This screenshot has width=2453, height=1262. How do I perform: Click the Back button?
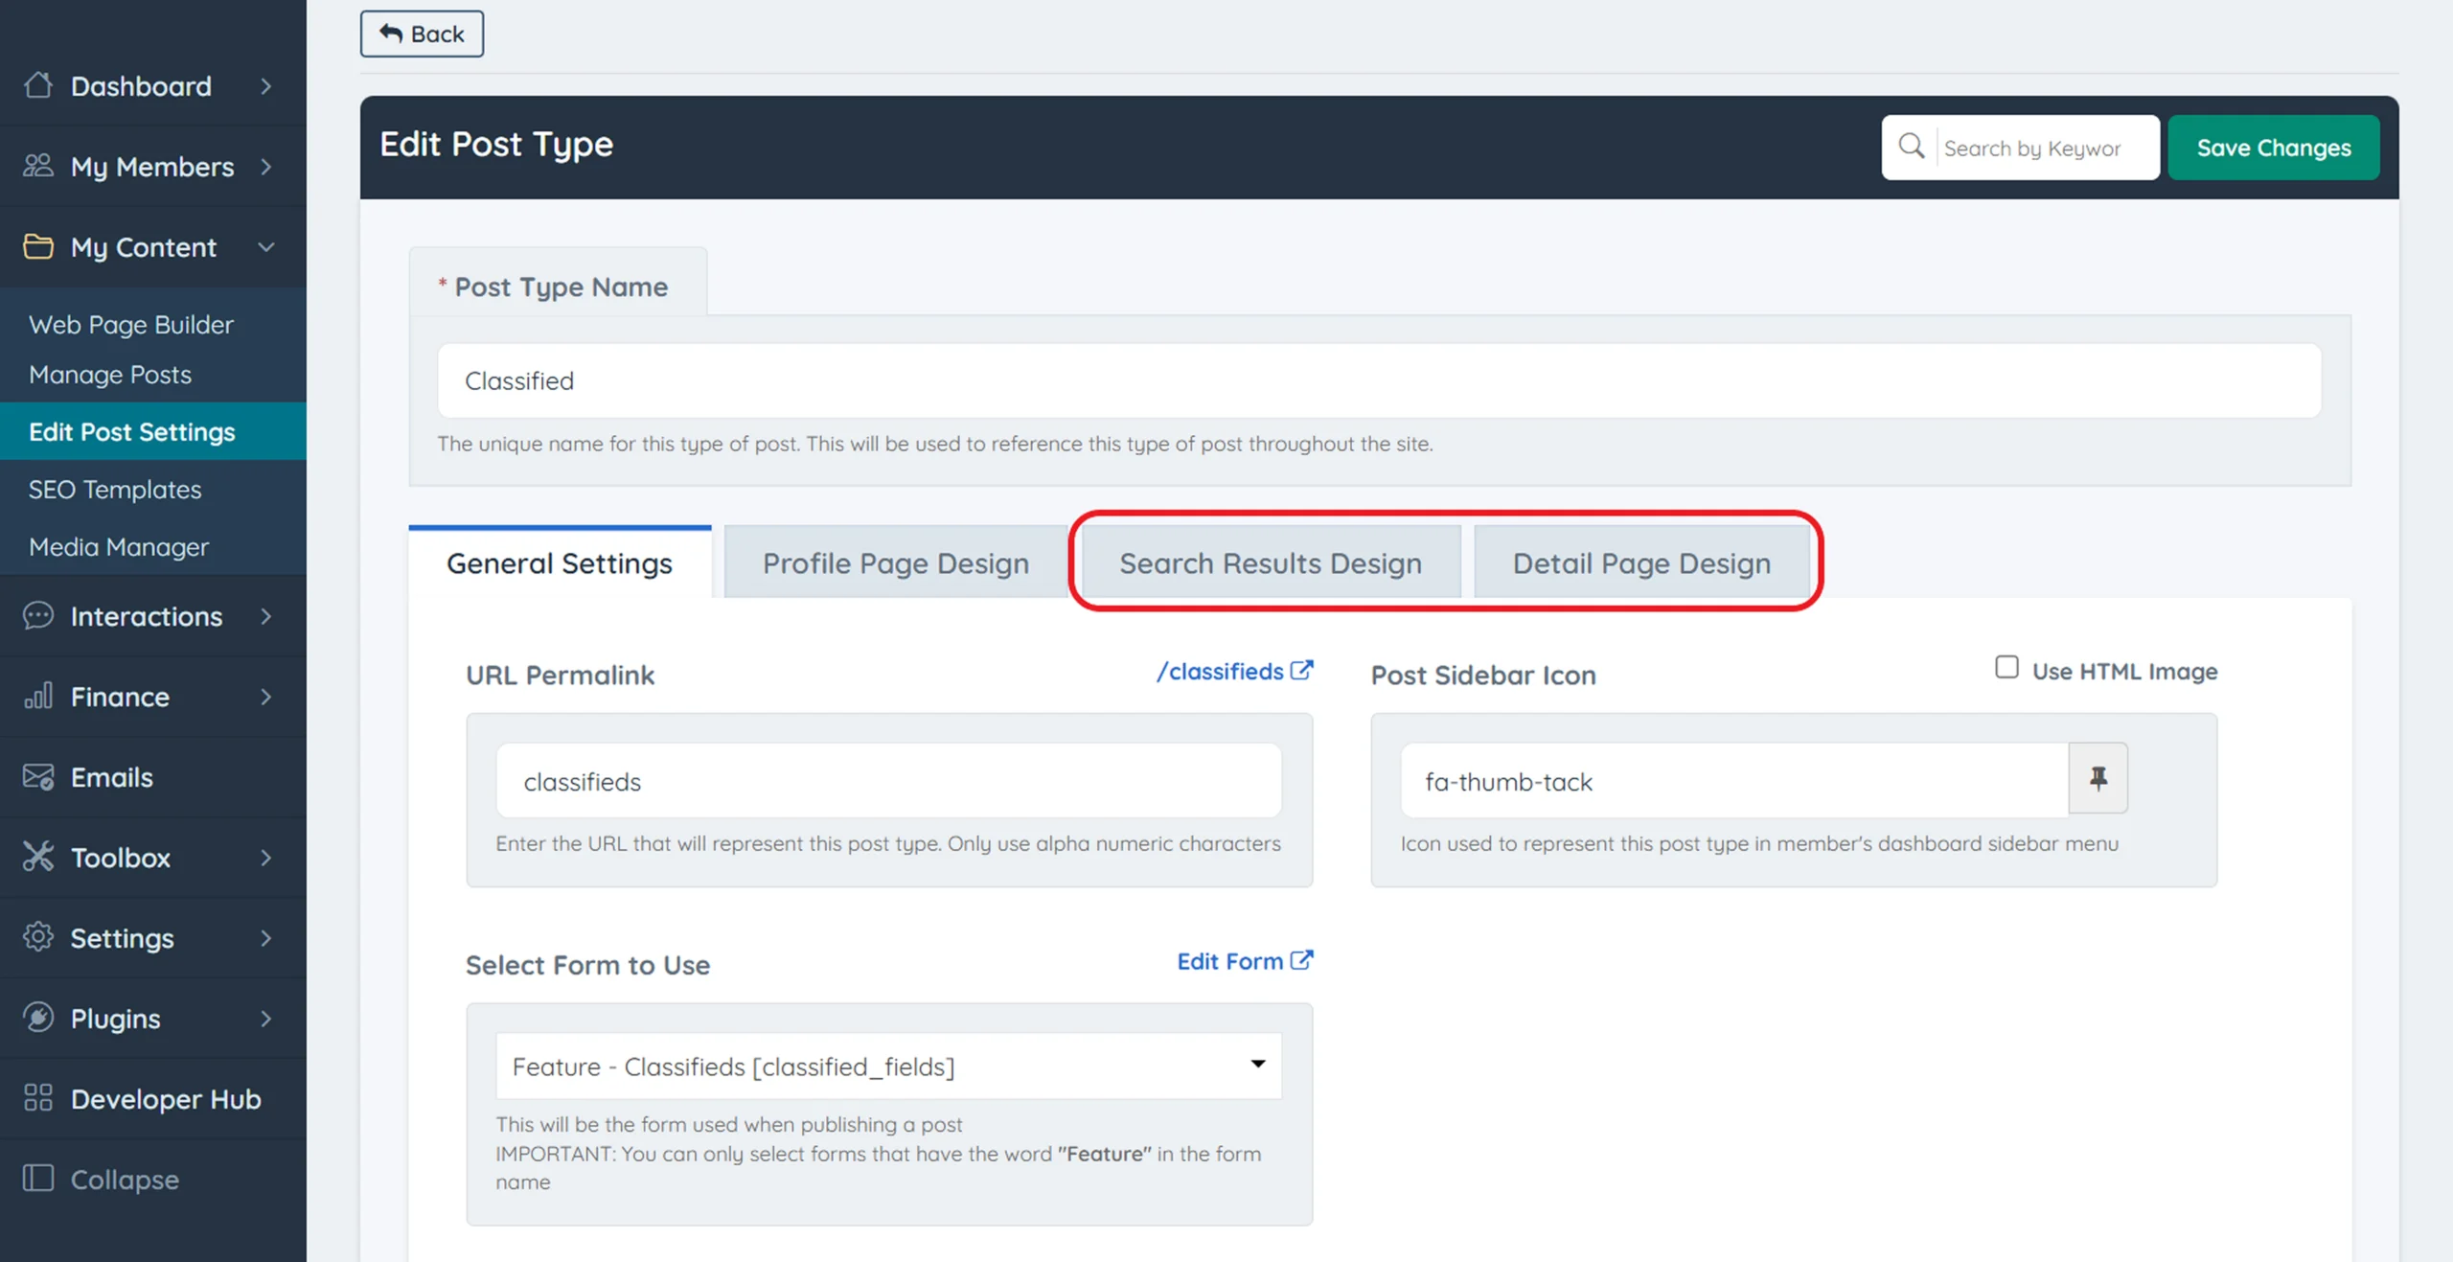[422, 34]
